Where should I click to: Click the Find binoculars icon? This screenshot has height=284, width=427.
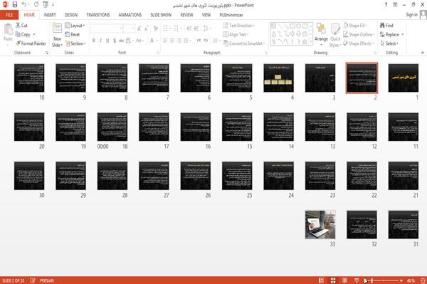pos(382,26)
